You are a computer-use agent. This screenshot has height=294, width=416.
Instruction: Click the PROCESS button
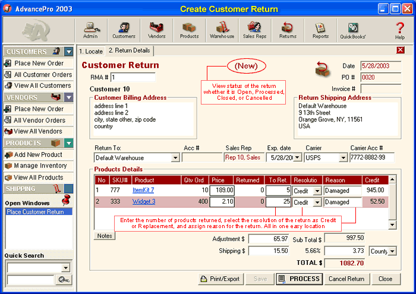pos(300,279)
